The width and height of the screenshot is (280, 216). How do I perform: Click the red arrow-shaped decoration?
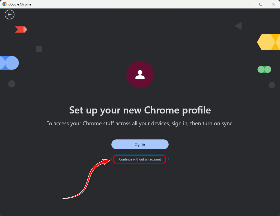click(21, 30)
